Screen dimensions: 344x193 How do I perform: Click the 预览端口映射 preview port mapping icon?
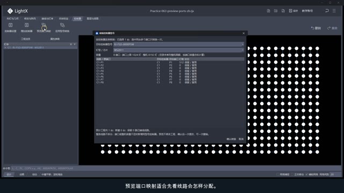coord(44,25)
